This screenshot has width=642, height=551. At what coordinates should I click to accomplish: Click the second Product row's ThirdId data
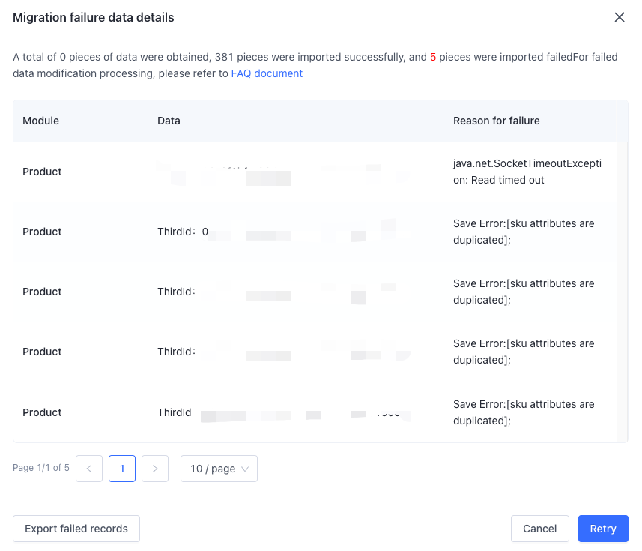pyautogui.click(x=180, y=232)
